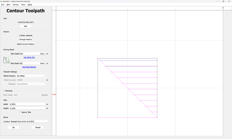
Task: Open the Help menu
Action: tap(30, 5)
